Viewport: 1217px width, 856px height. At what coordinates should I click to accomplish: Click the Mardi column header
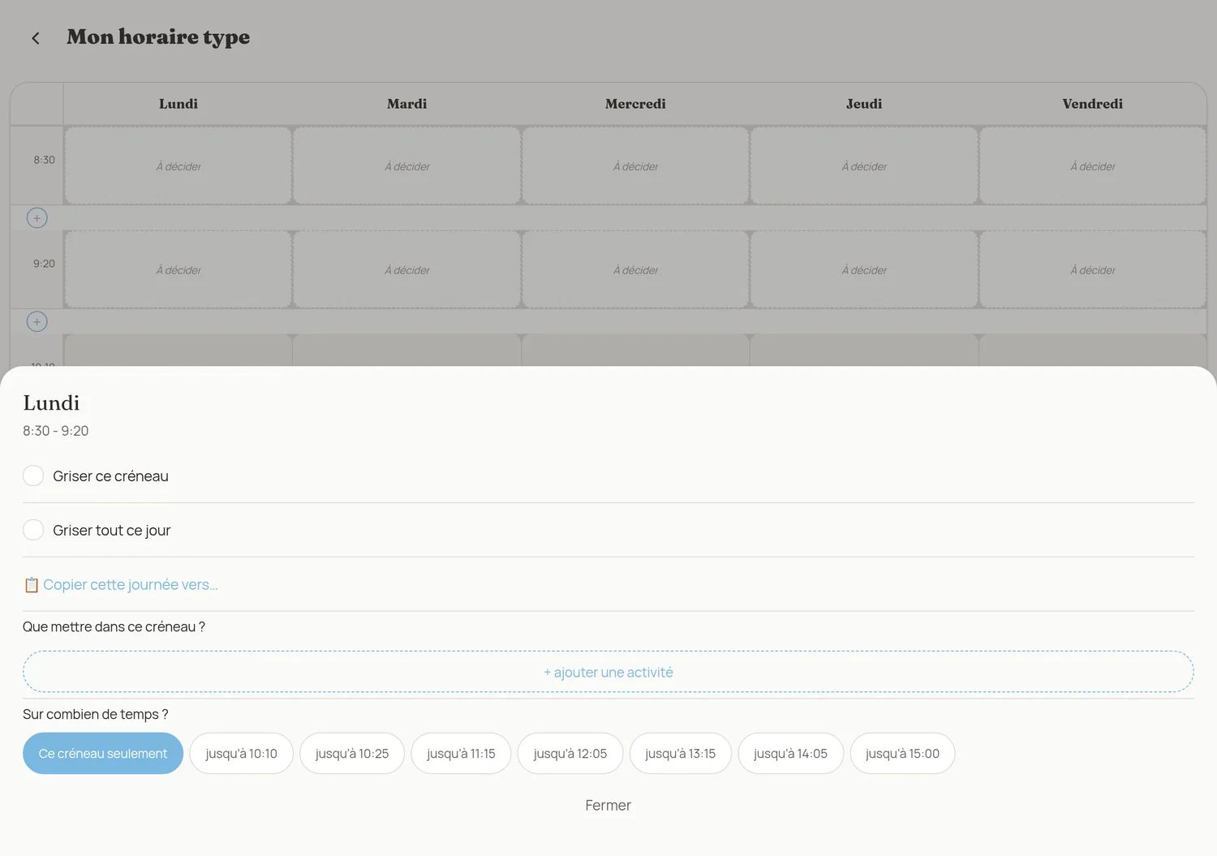407,104
